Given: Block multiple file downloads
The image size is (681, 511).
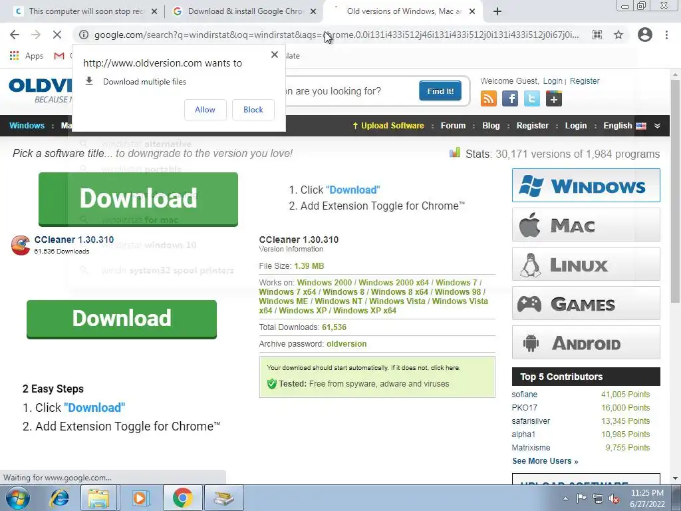Looking at the screenshot, I should (253, 110).
